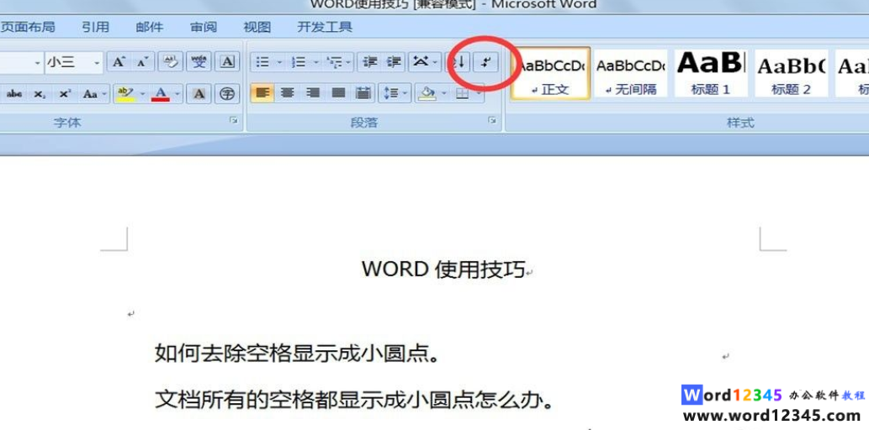Image resolution: width=869 pixels, height=430 pixels.
Task: Click the numbered list icon
Action: [299, 62]
